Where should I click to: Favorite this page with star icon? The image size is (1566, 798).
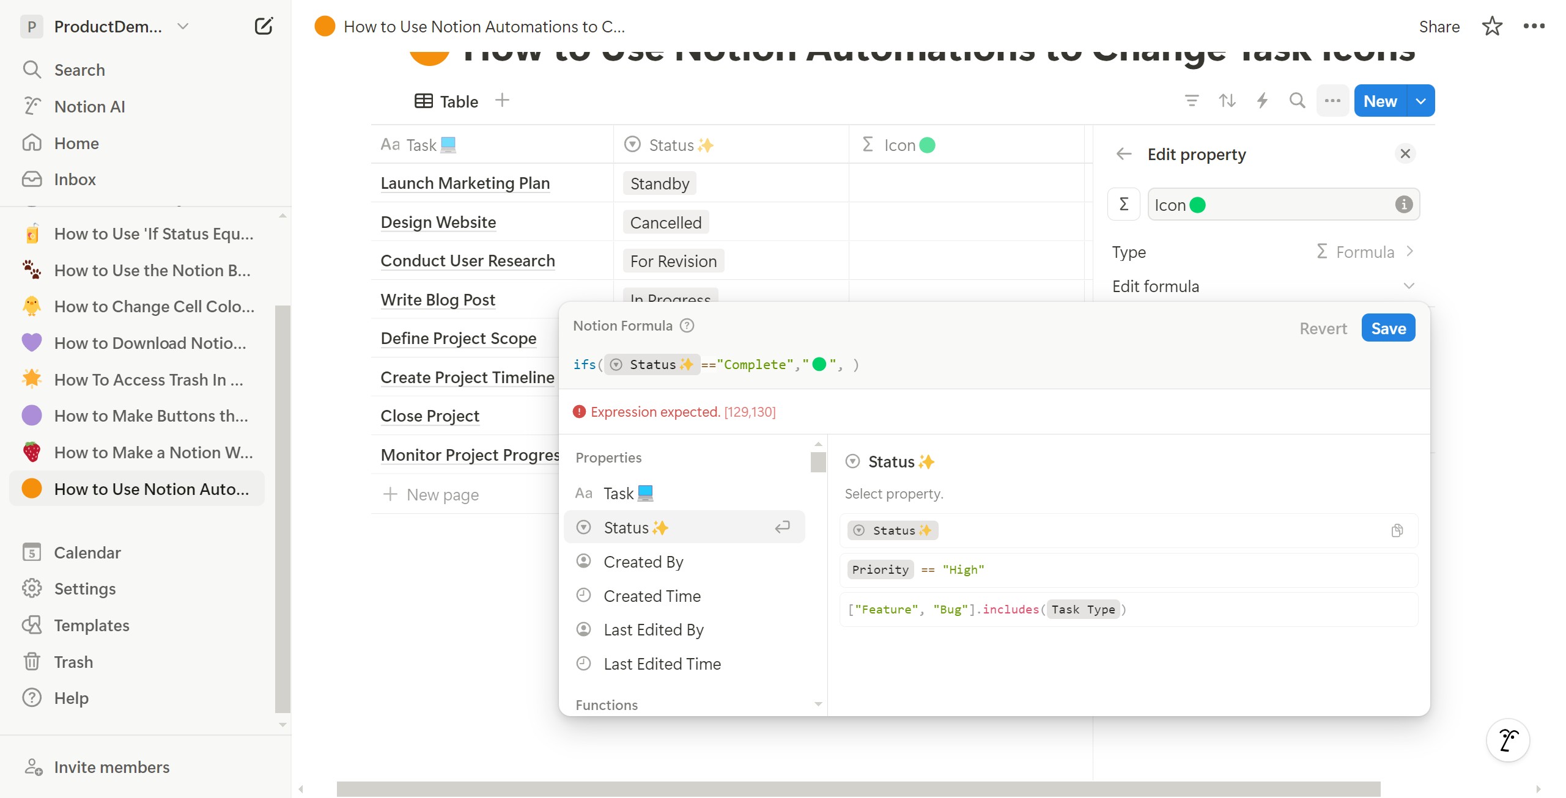pos(1491,26)
